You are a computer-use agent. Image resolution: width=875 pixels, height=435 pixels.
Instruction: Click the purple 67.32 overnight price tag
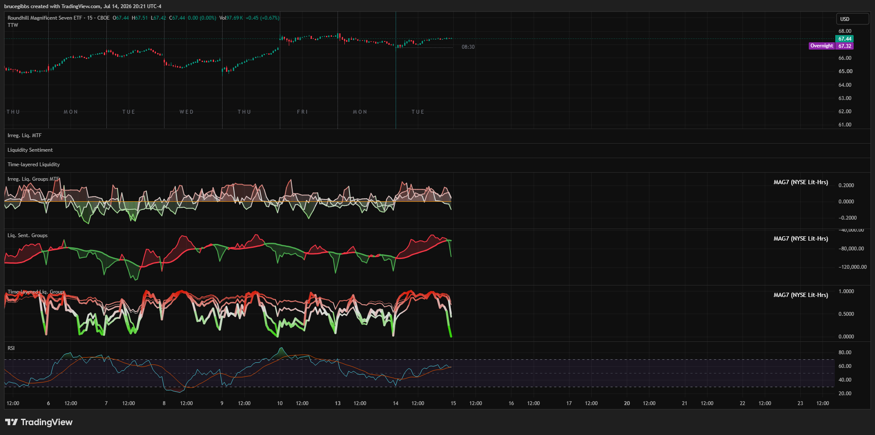845,46
